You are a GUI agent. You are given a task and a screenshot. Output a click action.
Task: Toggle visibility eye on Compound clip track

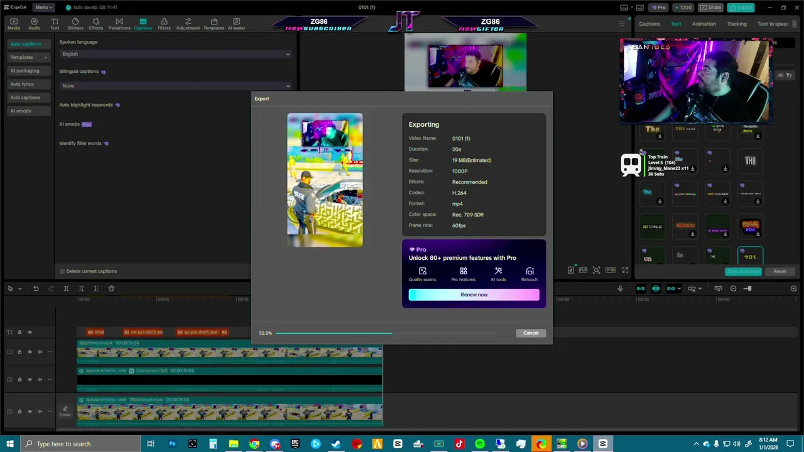coord(30,379)
